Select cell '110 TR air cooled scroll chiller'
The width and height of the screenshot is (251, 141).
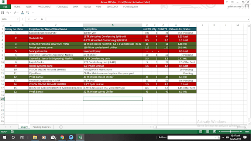113,48
